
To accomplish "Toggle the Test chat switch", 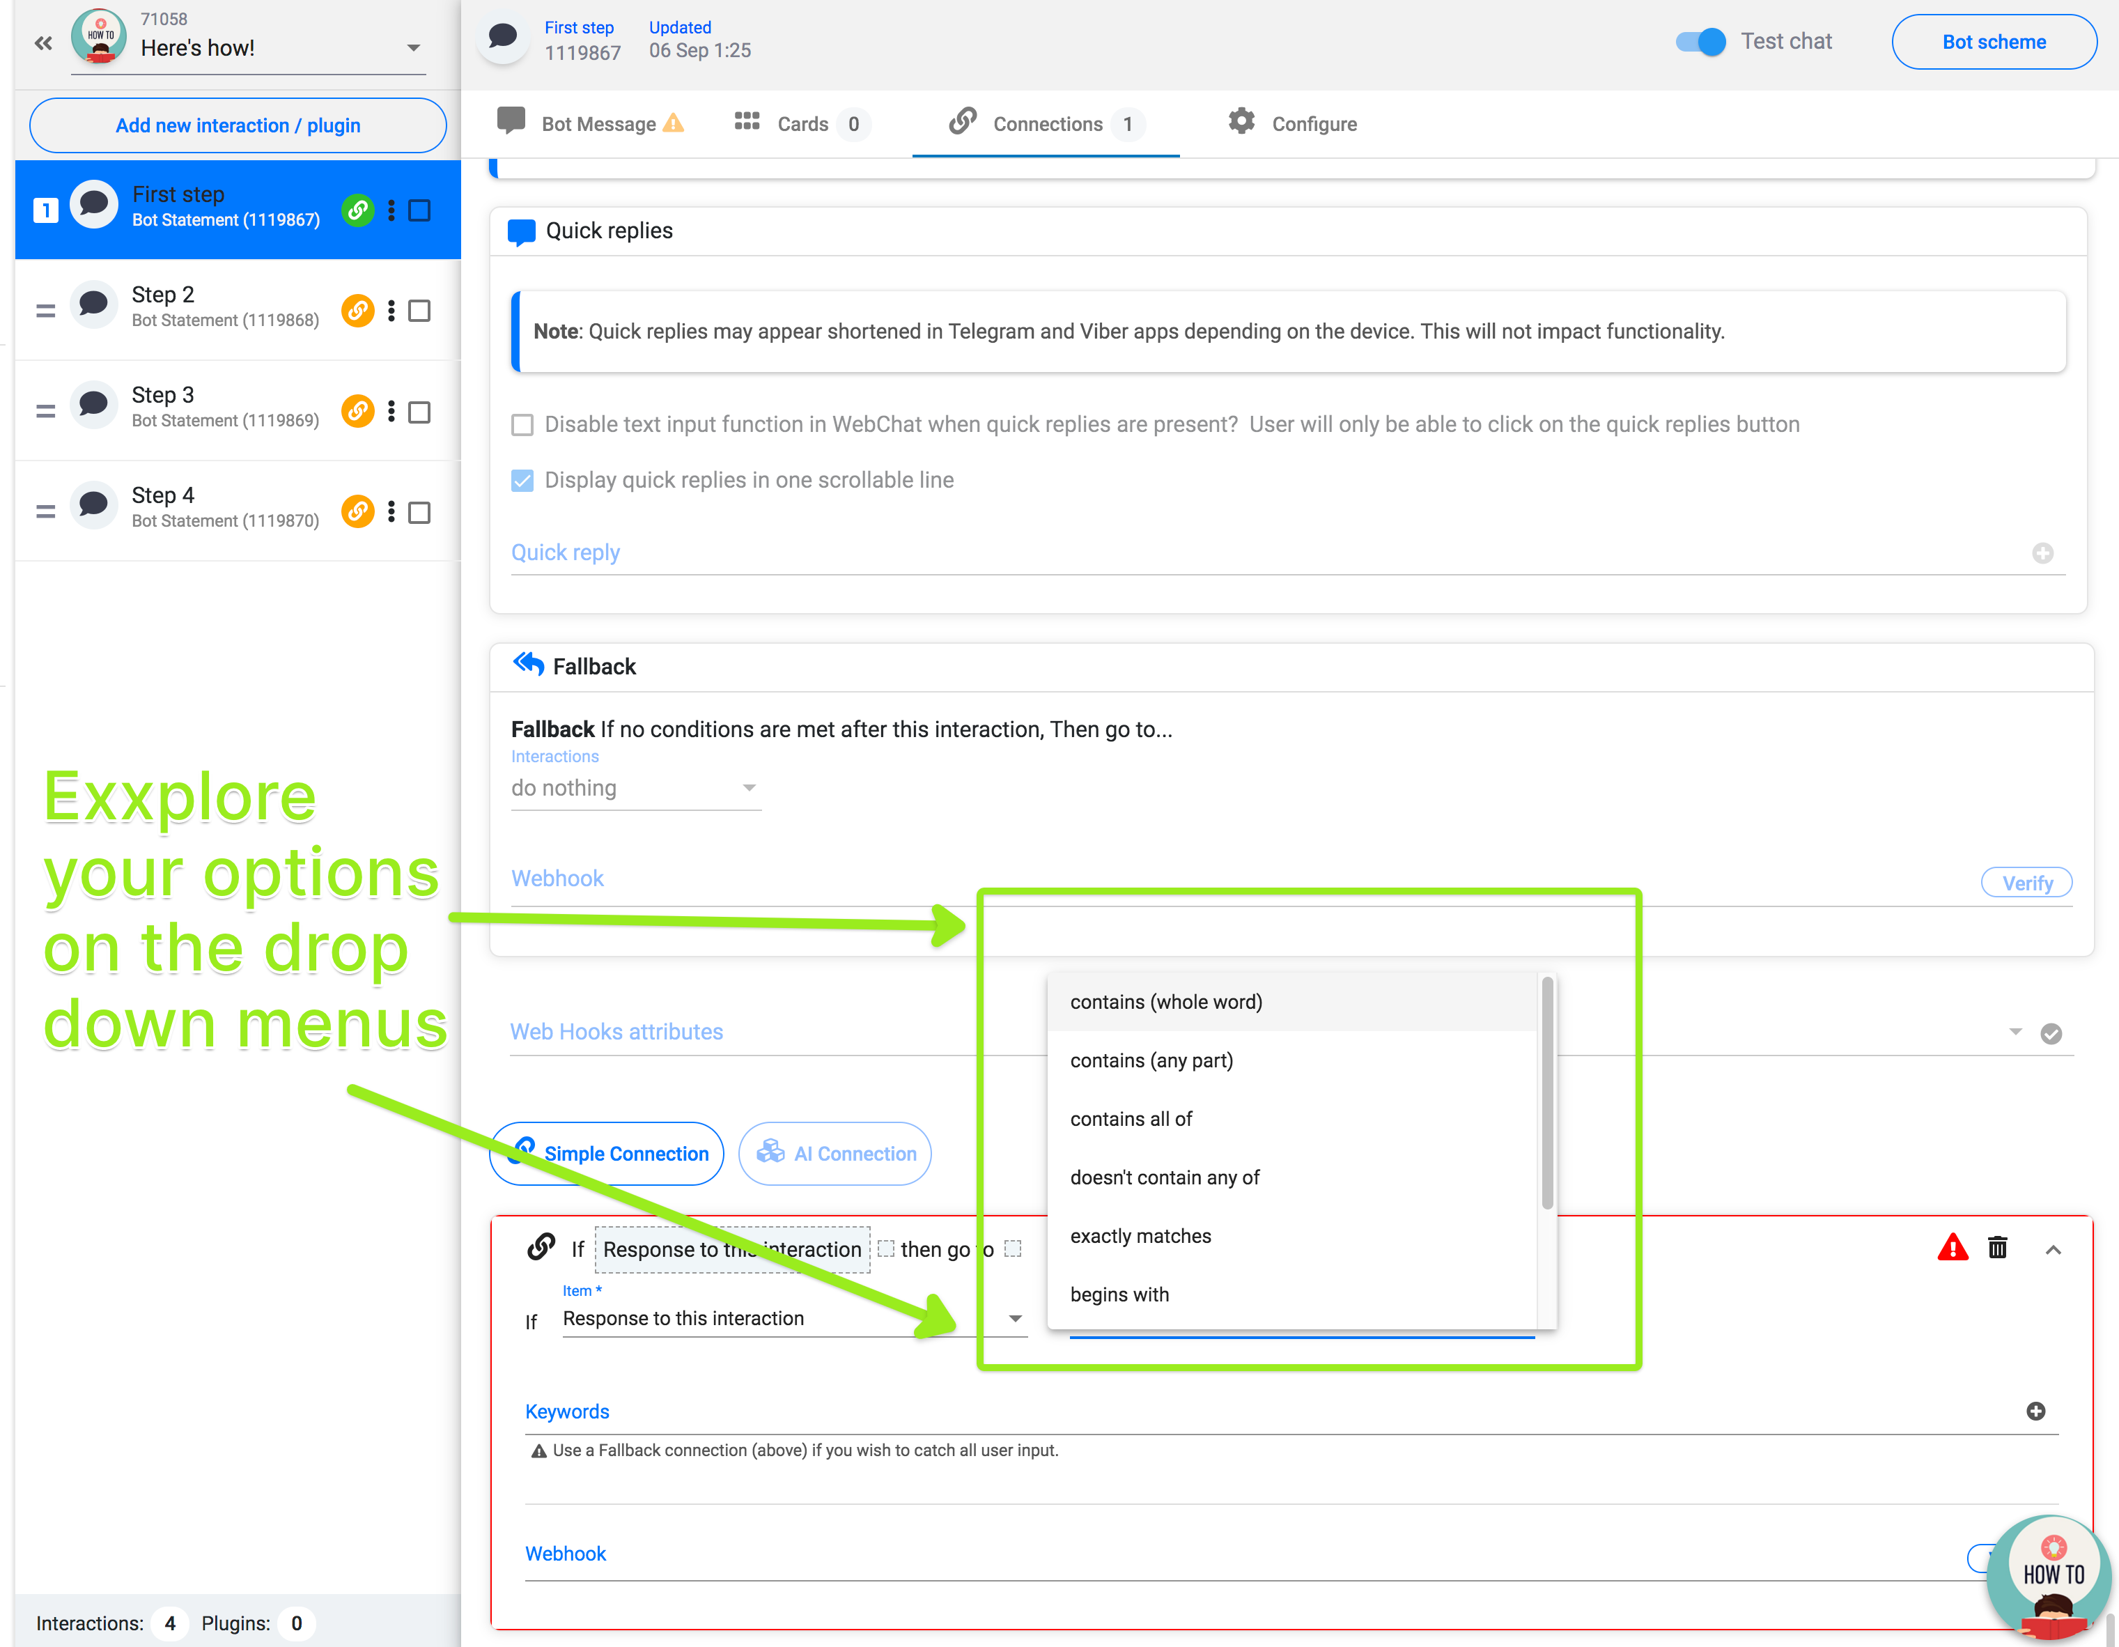I will click(x=1701, y=42).
